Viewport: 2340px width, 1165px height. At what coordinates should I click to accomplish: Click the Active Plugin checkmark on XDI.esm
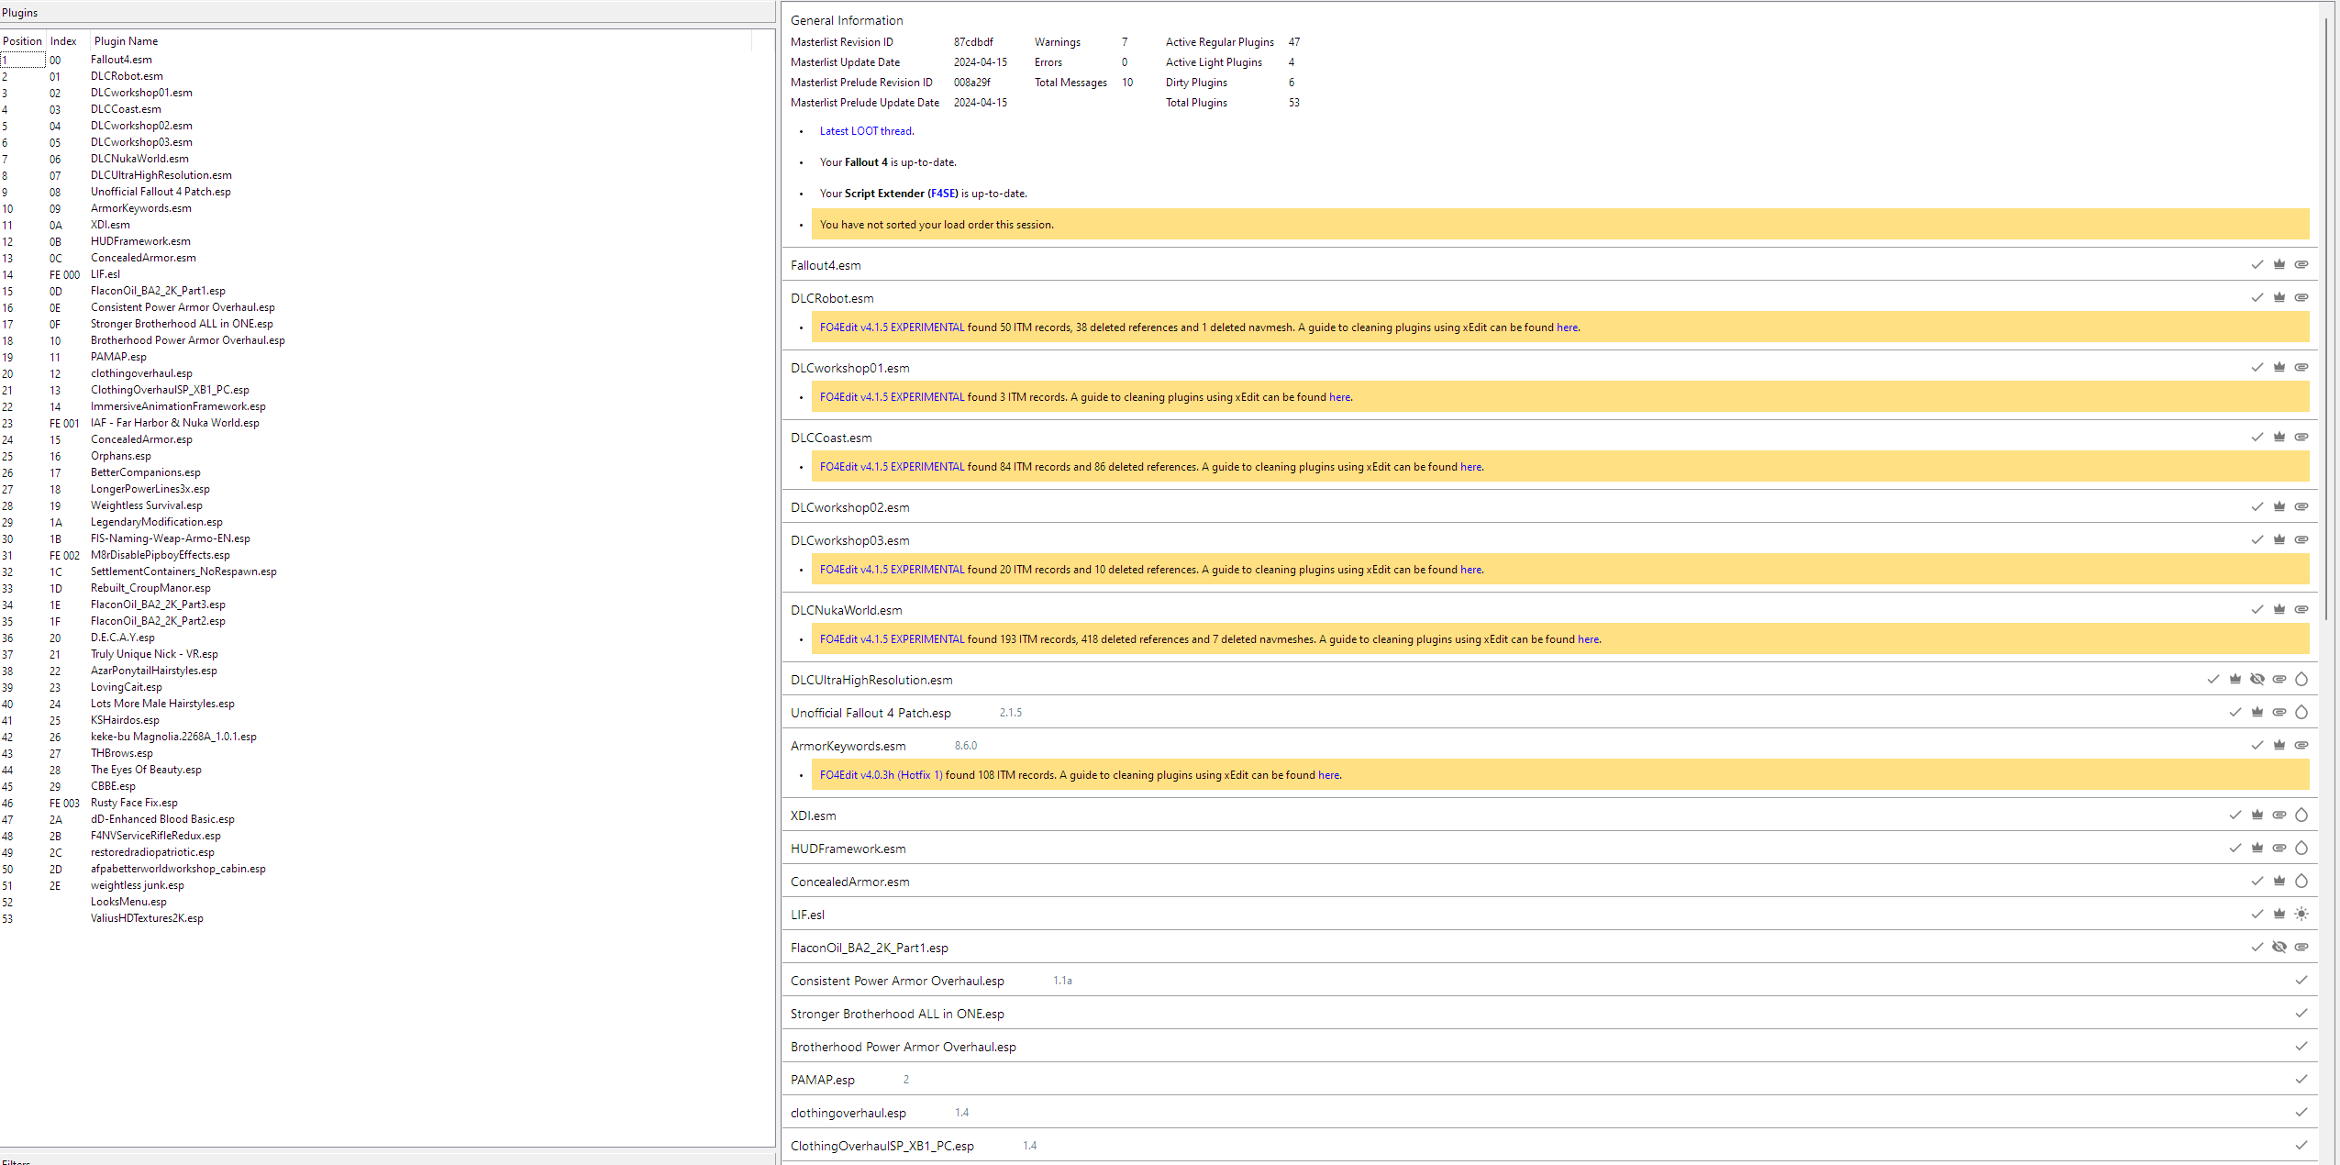[2235, 815]
